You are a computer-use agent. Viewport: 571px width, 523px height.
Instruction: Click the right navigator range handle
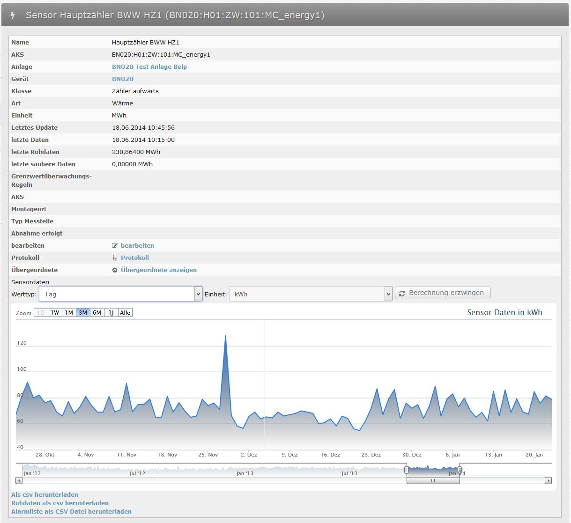(460, 470)
